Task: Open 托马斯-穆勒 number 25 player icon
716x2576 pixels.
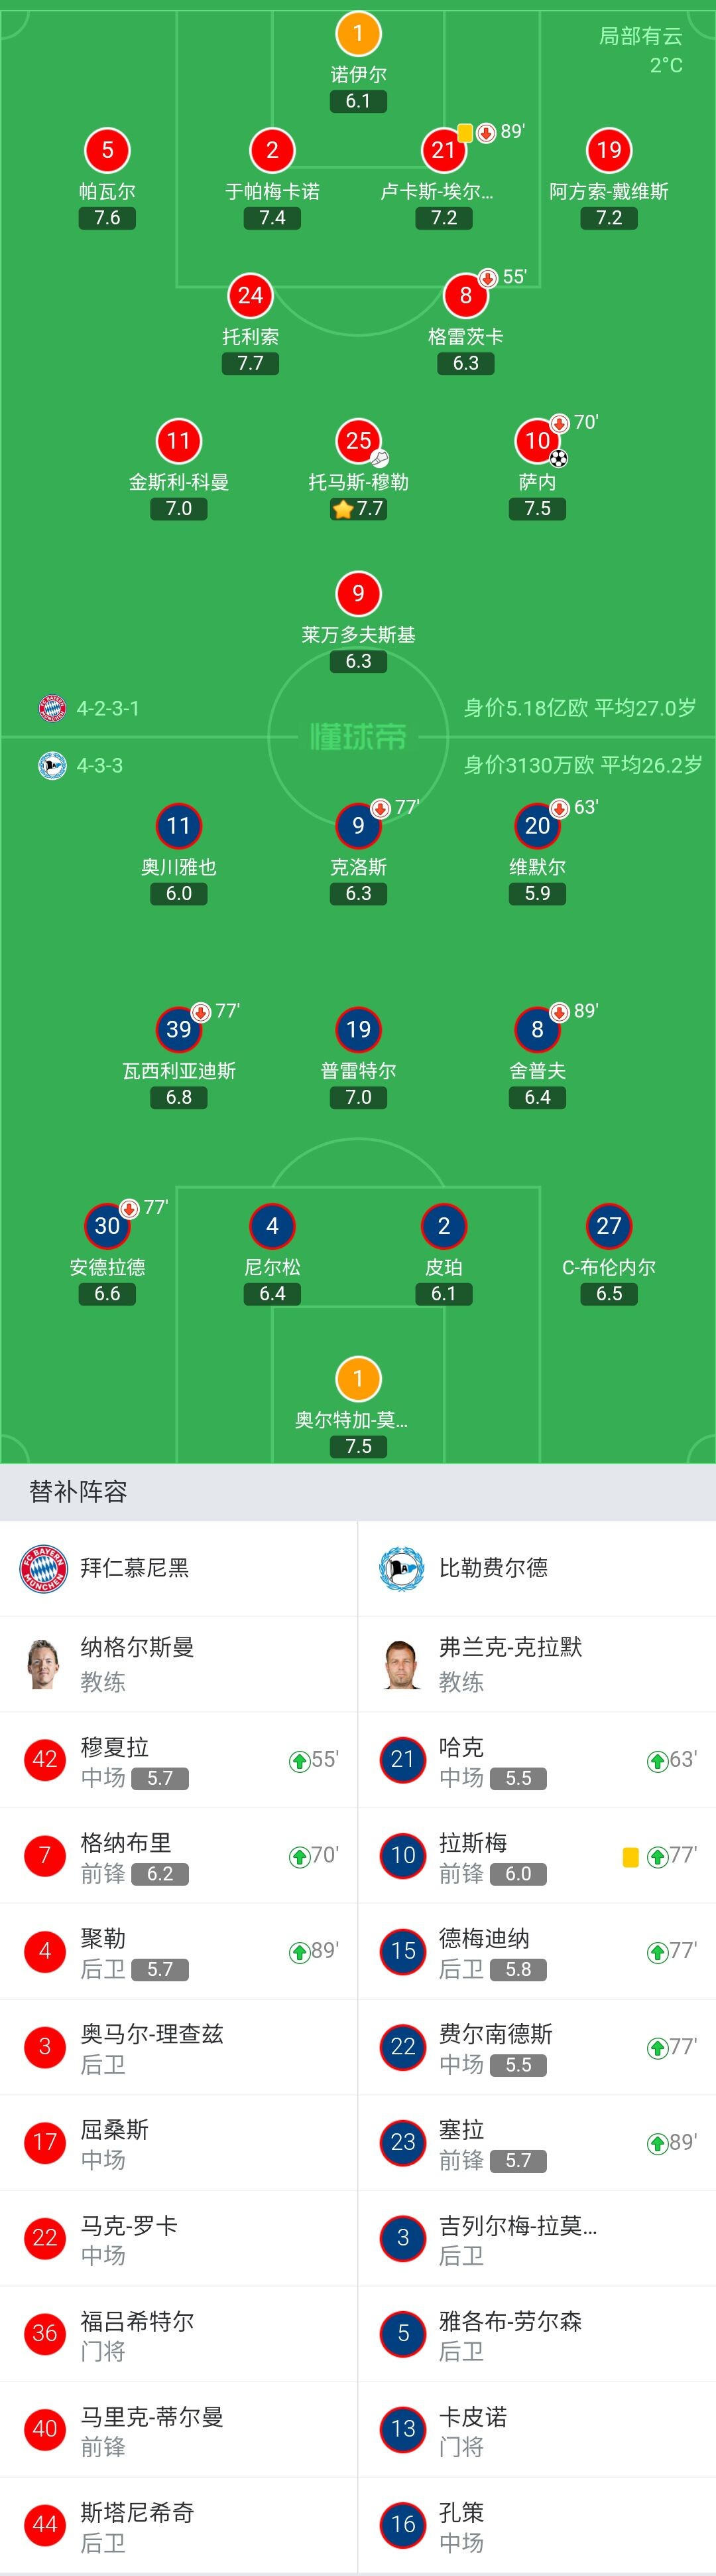Action: point(357,440)
